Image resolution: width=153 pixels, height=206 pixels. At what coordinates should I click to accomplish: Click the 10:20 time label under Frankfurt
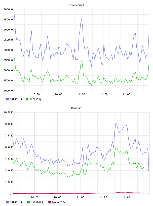point(36,94)
